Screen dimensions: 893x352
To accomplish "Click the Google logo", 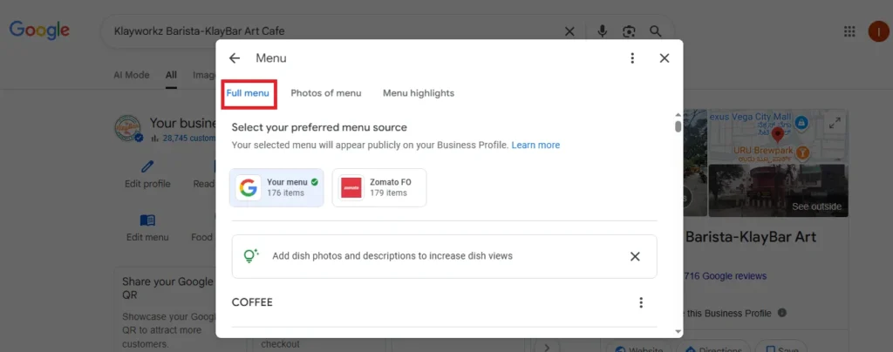I will (39, 31).
